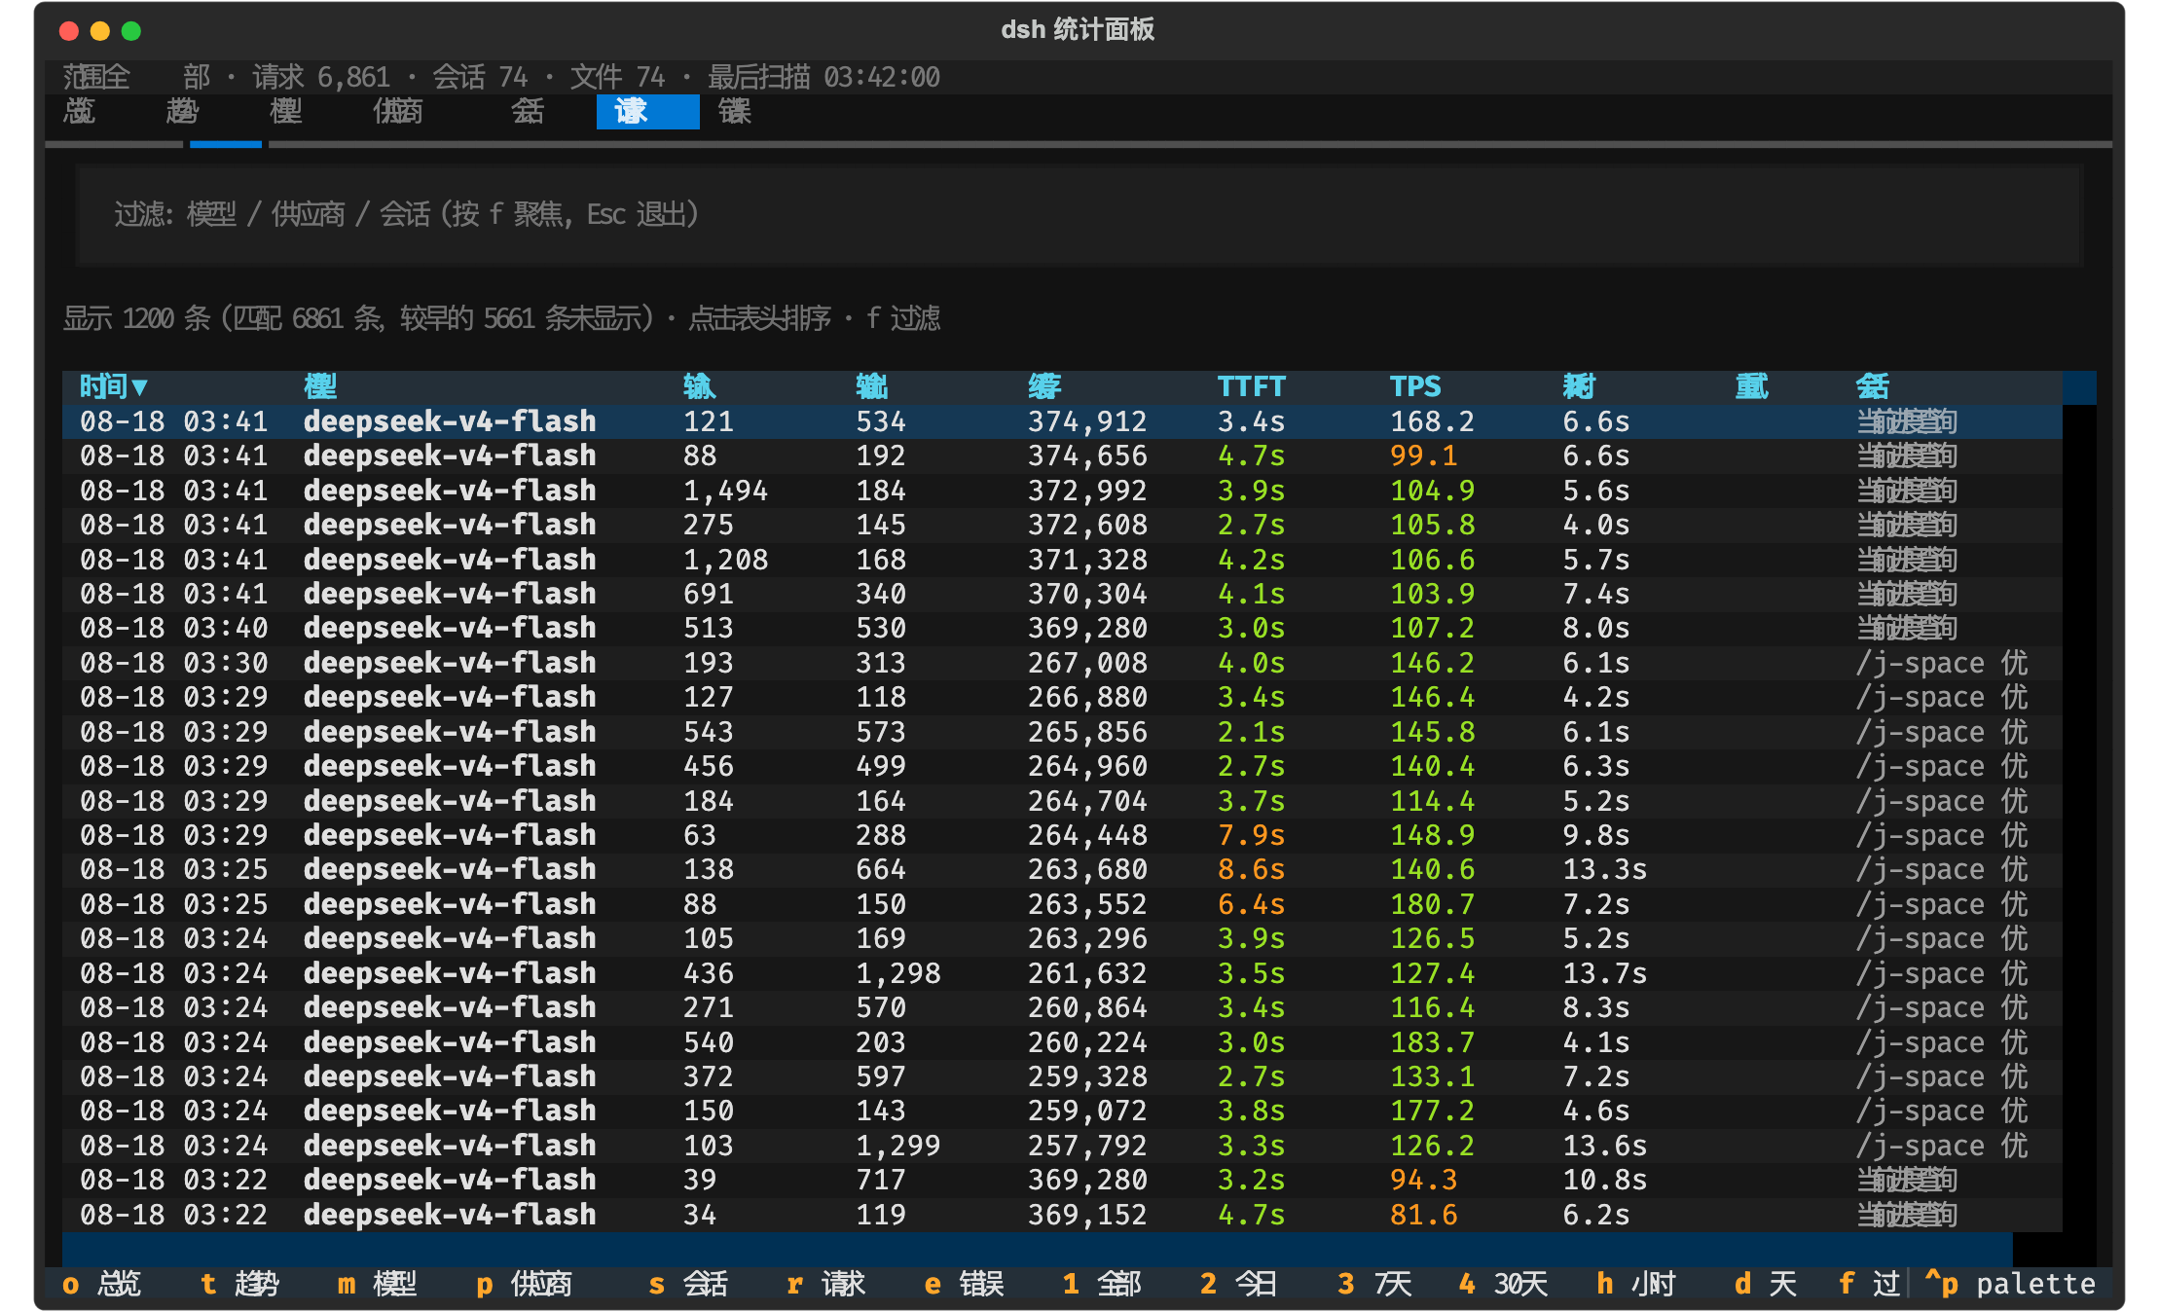Select the row with cache value 372,608
This screenshot has height=1312, width=2159.
click(1062, 525)
